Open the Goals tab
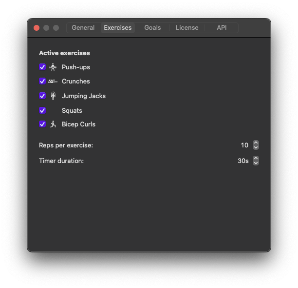The height and width of the screenshot is (288, 298). (152, 28)
